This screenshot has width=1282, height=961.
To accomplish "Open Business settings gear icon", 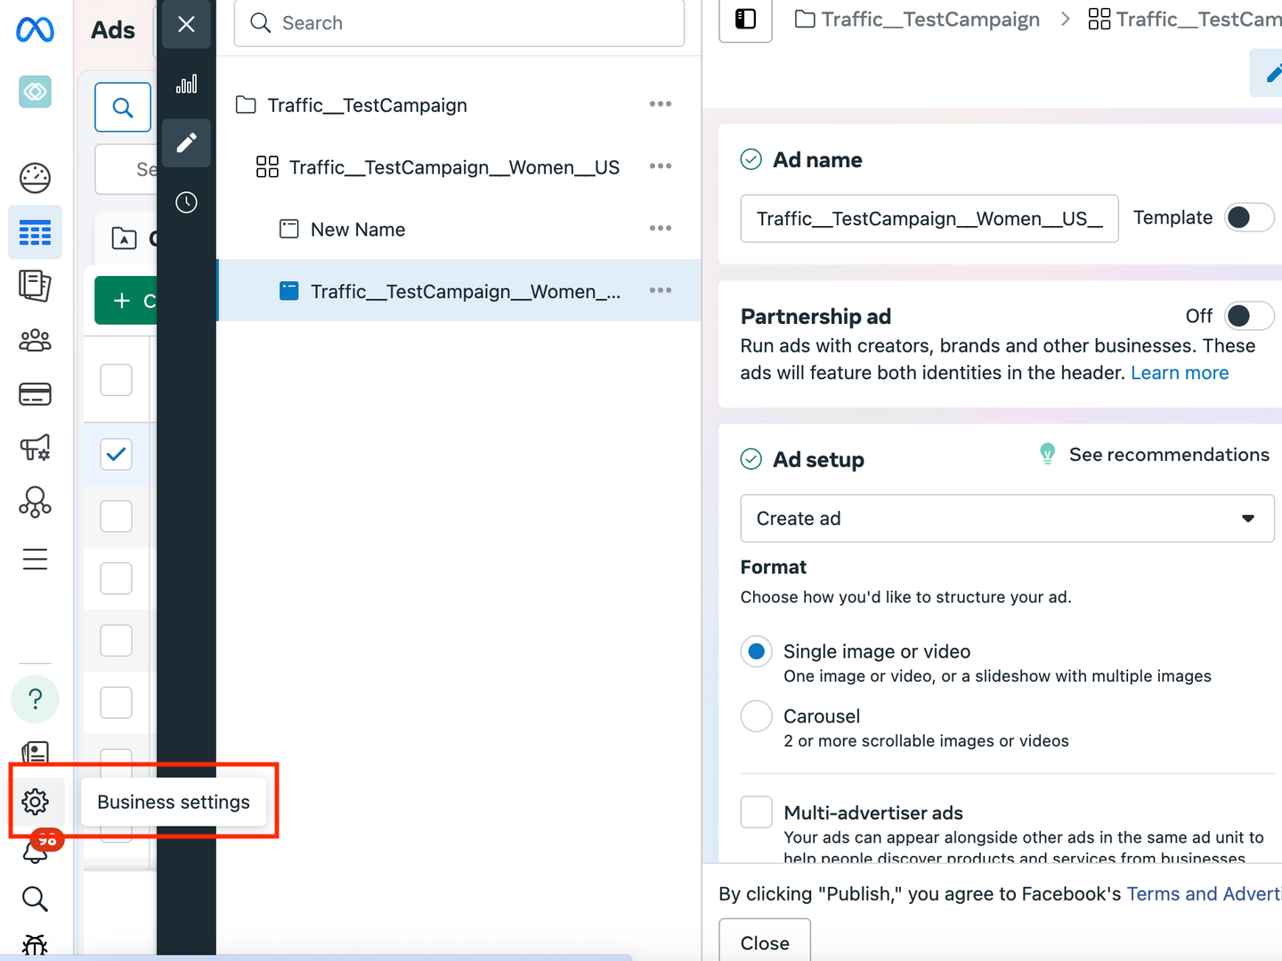I will pos(36,802).
